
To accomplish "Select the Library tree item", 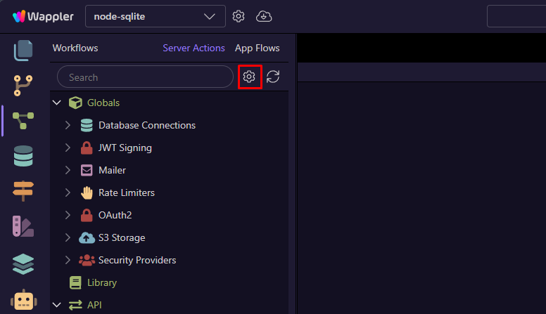I will (102, 282).
